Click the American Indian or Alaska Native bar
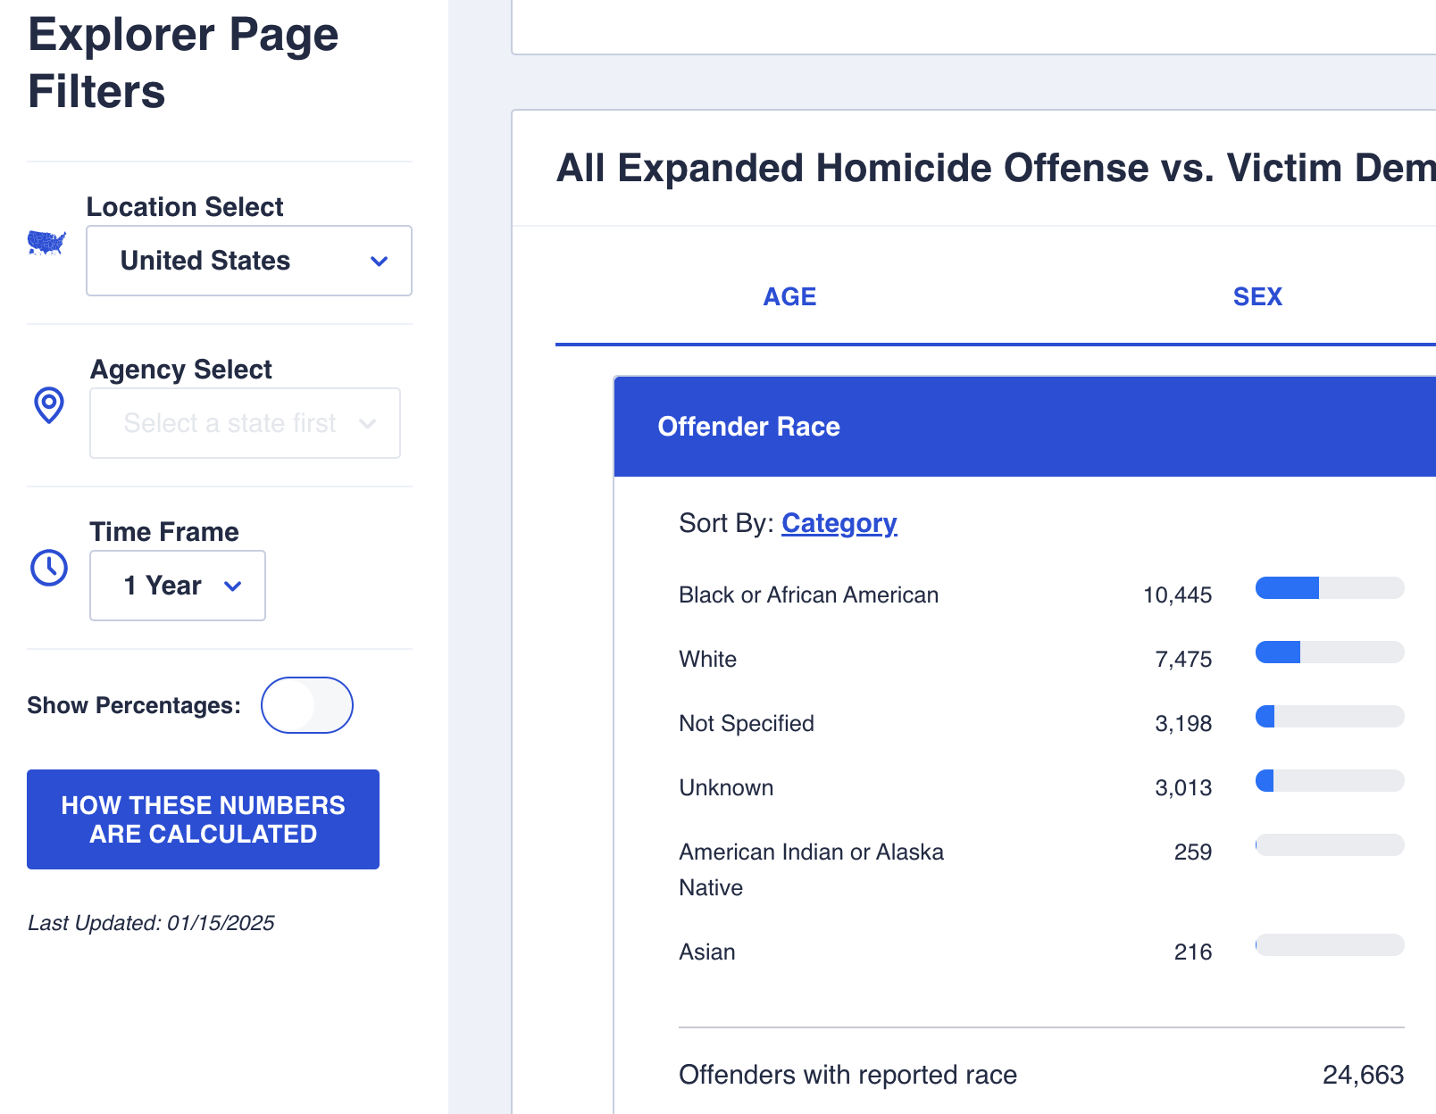The width and height of the screenshot is (1436, 1114). [x=1330, y=844]
